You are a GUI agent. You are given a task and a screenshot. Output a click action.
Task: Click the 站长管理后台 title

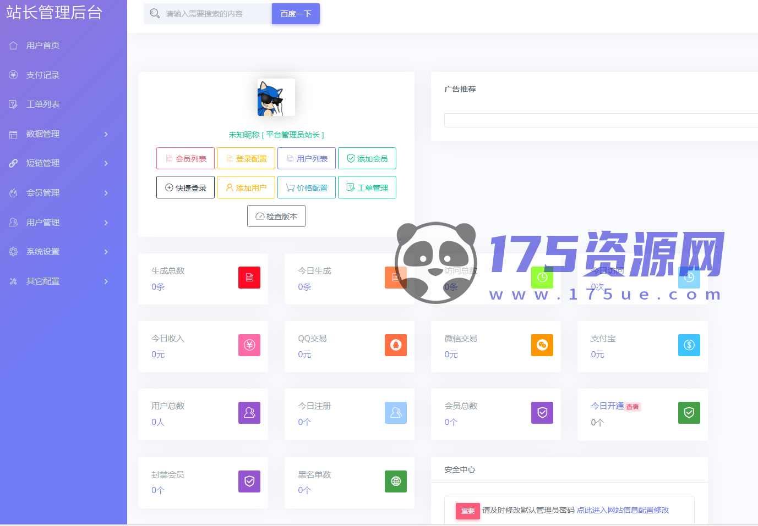pyautogui.click(x=54, y=12)
